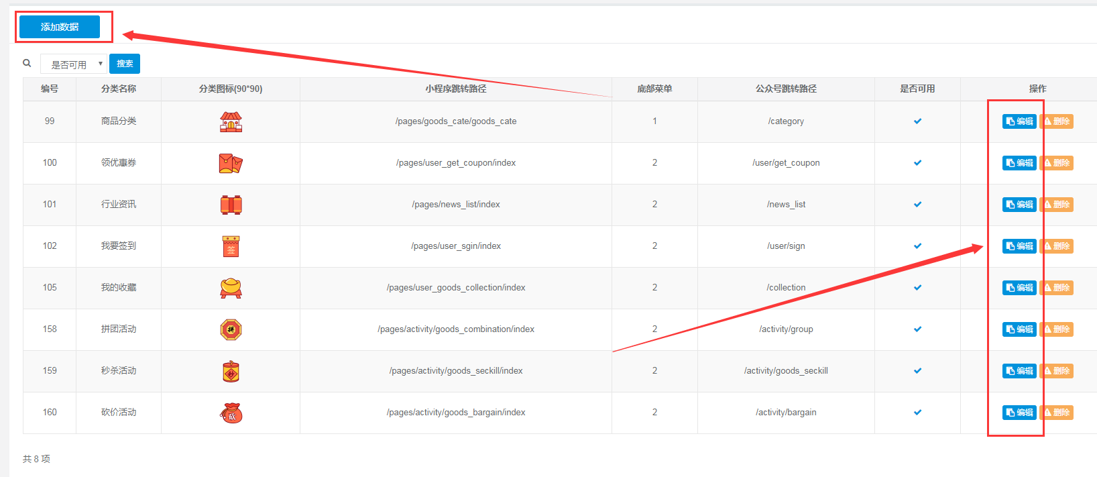This screenshot has height=477, width=1097.
Task: Click the 共 8 项 total count text
Action: pyautogui.click(x=36, y=459)
